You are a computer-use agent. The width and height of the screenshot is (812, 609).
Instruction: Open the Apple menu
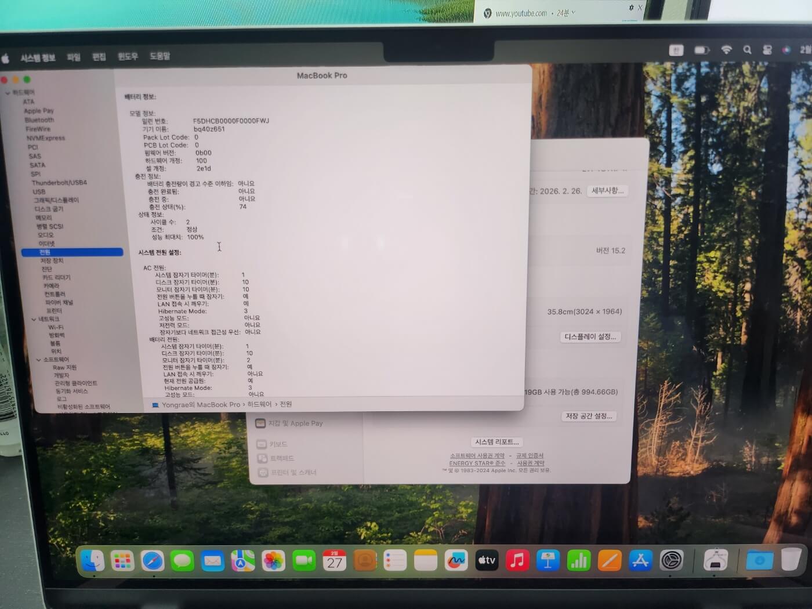click(x=6, y=58)
